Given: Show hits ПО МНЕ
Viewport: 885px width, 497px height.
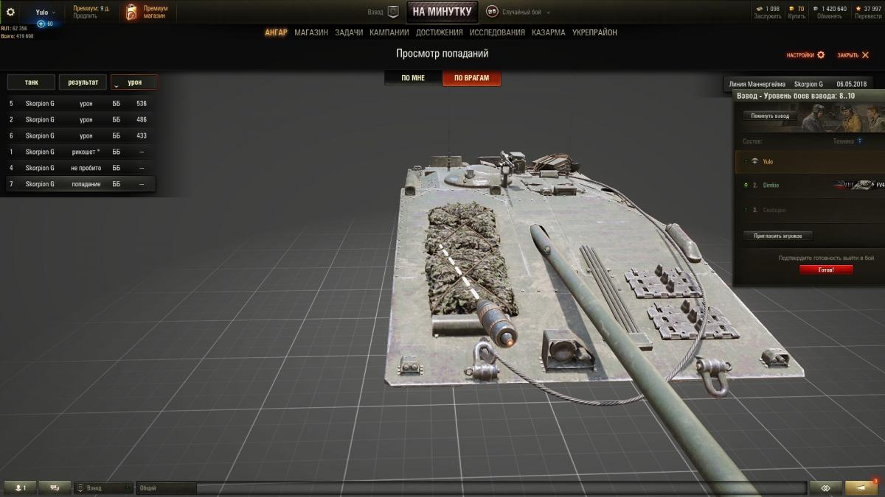Looking at the screenshot, I should [x=413, y=78].
